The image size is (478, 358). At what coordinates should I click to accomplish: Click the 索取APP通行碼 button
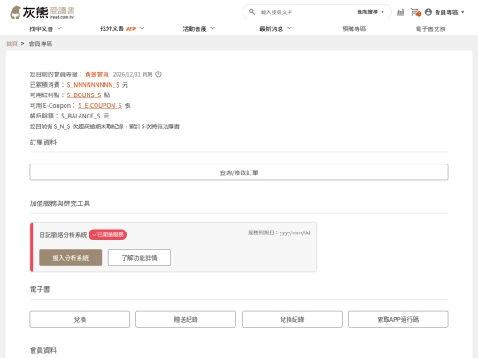pyautogui.click(x=398, y=319)
